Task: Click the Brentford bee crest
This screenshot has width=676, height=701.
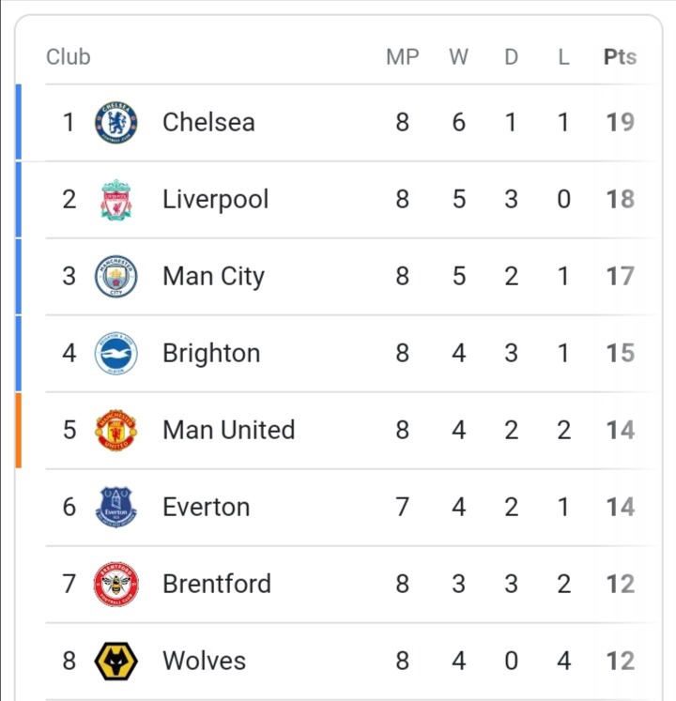Action: click(x=115, y=584)
